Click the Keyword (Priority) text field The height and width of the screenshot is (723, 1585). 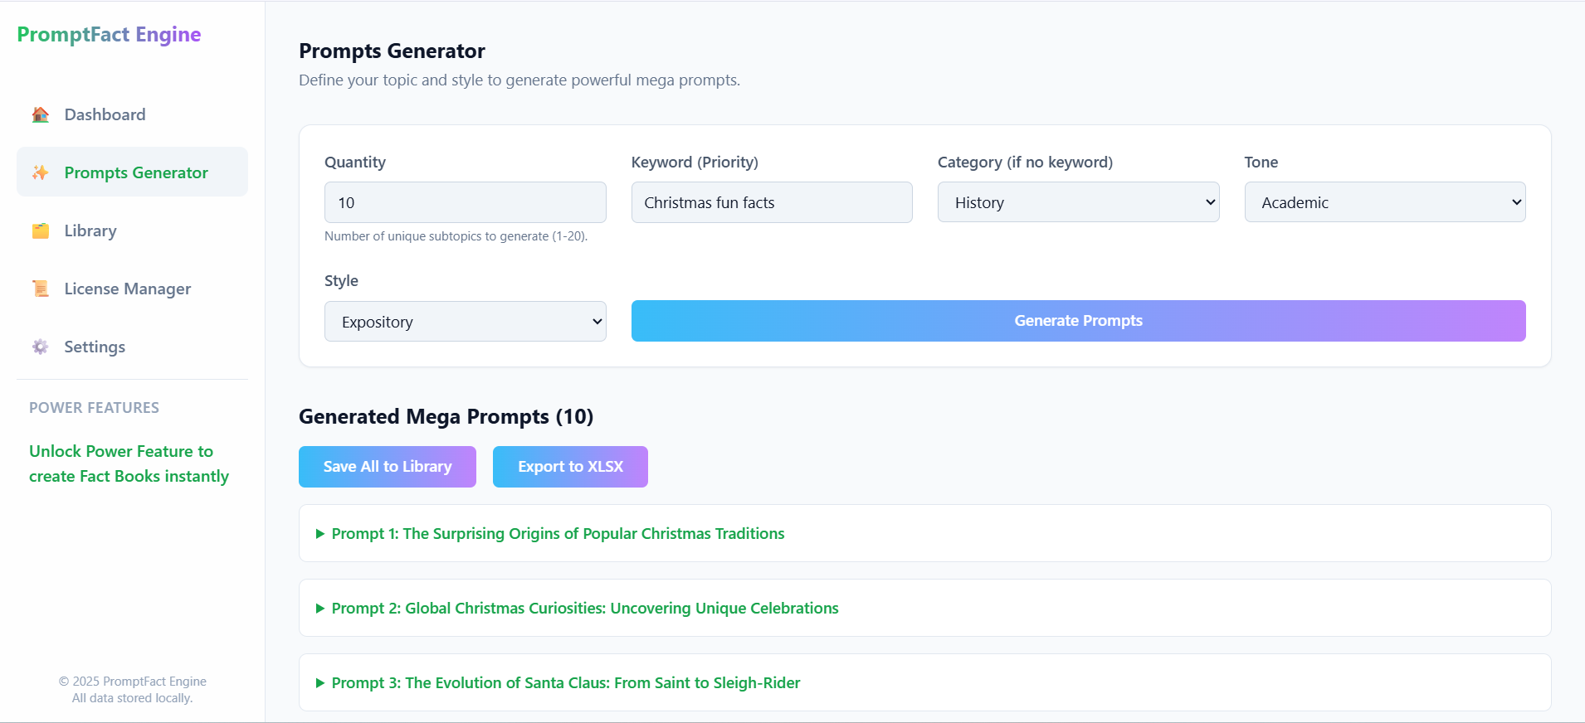[771, 202]
